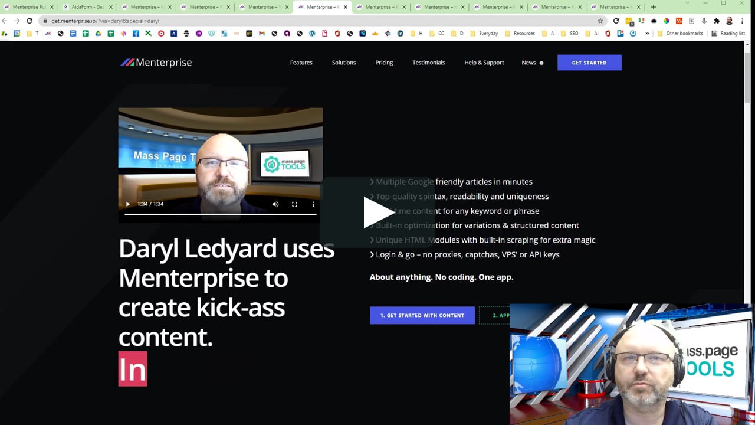Viewport: 755px width, 425px height.
Task: Open the Solutions menu item
Action: click(344, 63)
